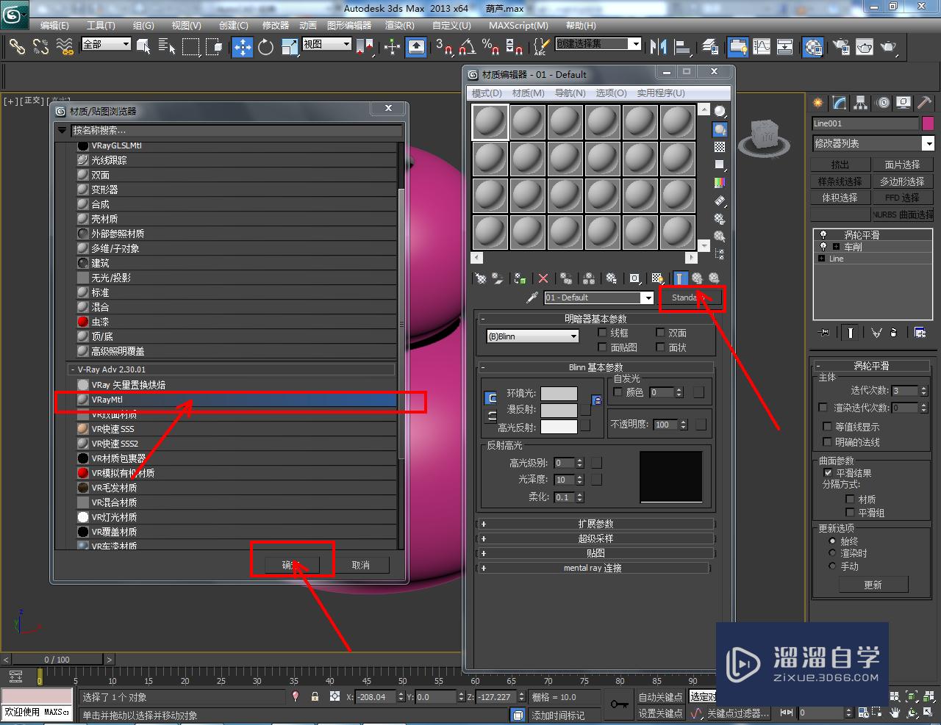
Task: Open the (B)Blinn shader dropdown
Action: [x=533, y=336]
